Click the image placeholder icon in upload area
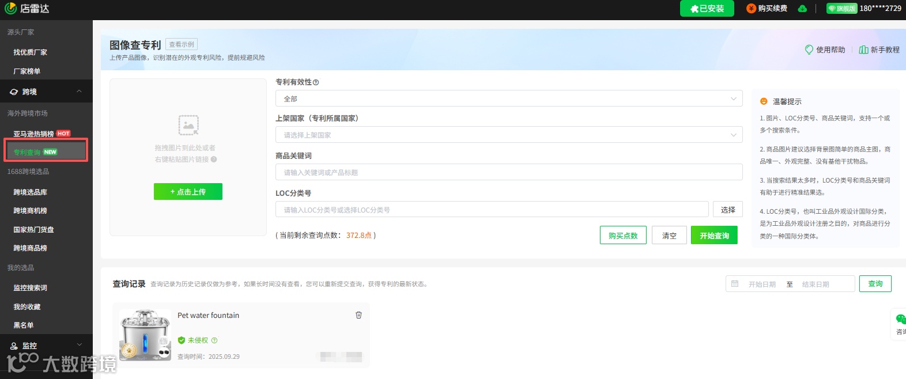The height and width of the screenshot is (379, 906). (188, 125)
